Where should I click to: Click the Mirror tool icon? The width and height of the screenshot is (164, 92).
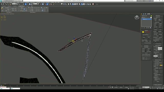(64, 4)
